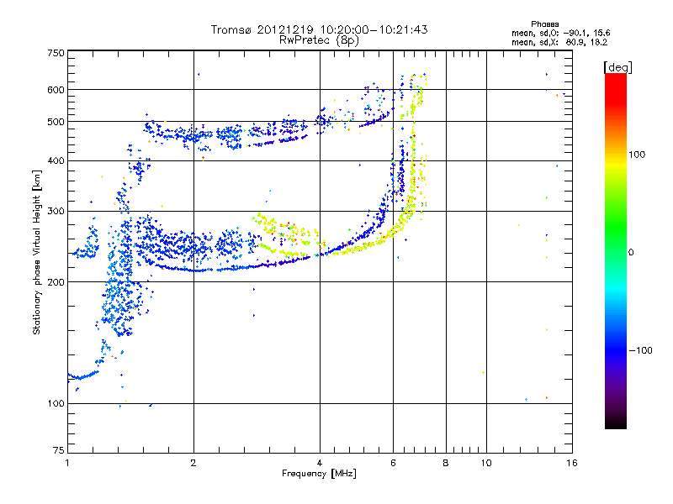Image resolution: width=673 pixels, height=504 pixels.
Task: Click the y-axis tick label '75'
Action: click(59, 450)
